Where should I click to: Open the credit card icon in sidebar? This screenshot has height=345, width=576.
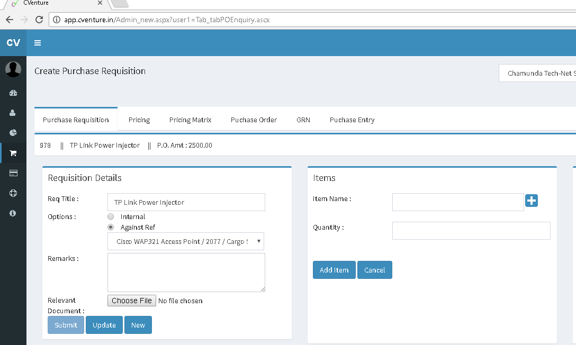[13, 173]
